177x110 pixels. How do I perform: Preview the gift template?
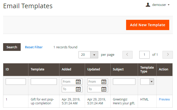(x=164, y=99)
